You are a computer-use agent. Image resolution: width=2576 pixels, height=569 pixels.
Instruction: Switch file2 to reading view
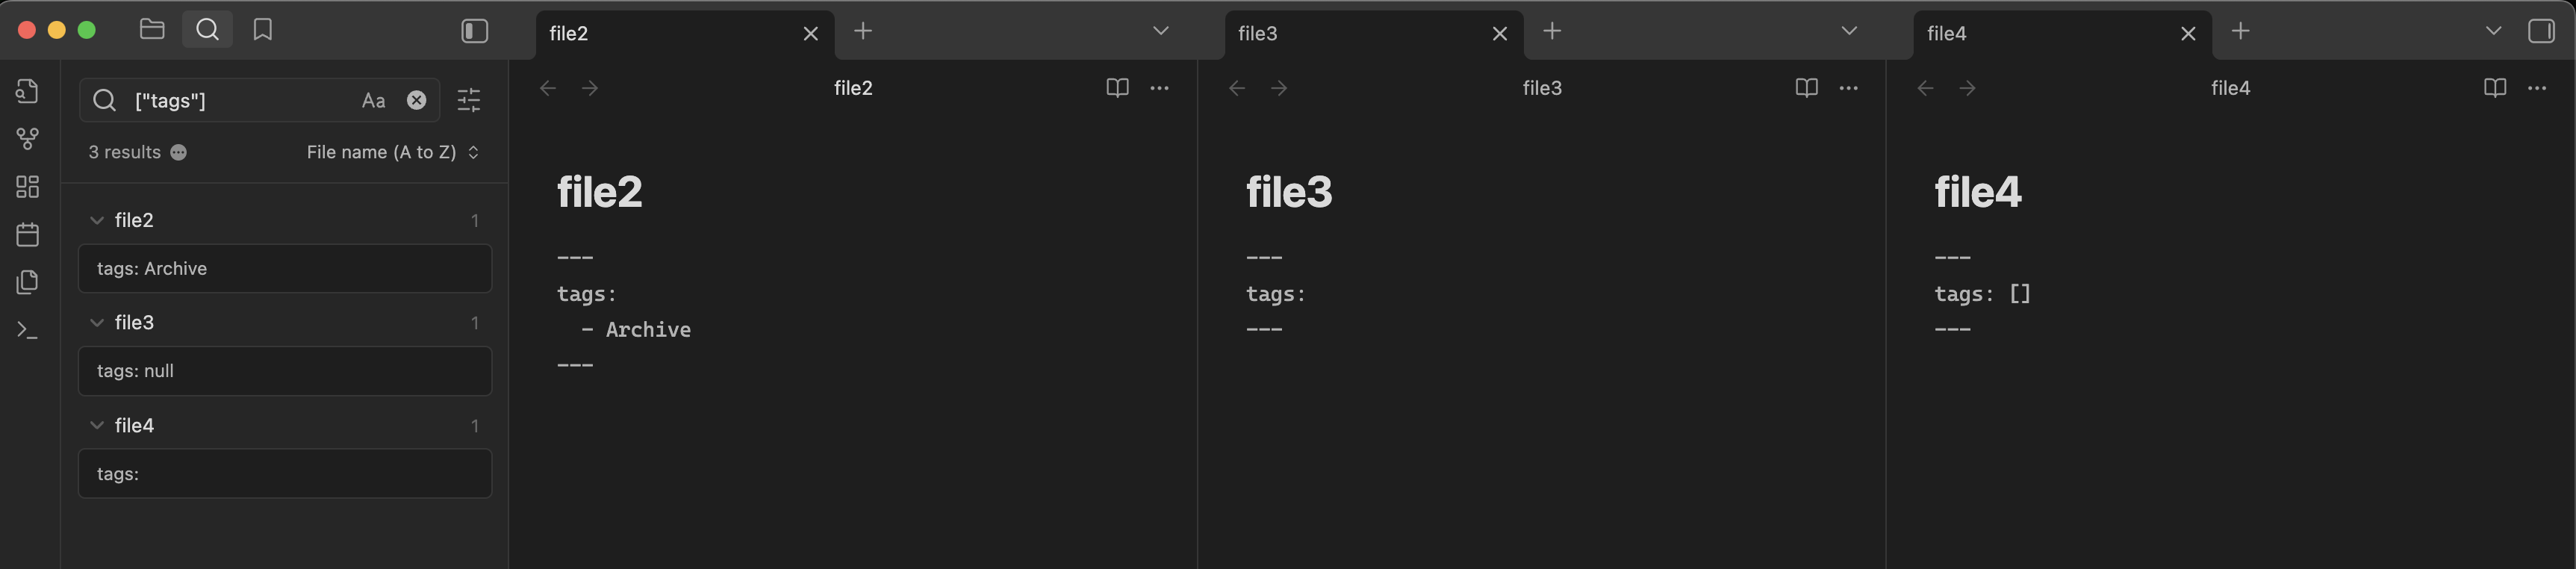click(x=1118, y=88)
